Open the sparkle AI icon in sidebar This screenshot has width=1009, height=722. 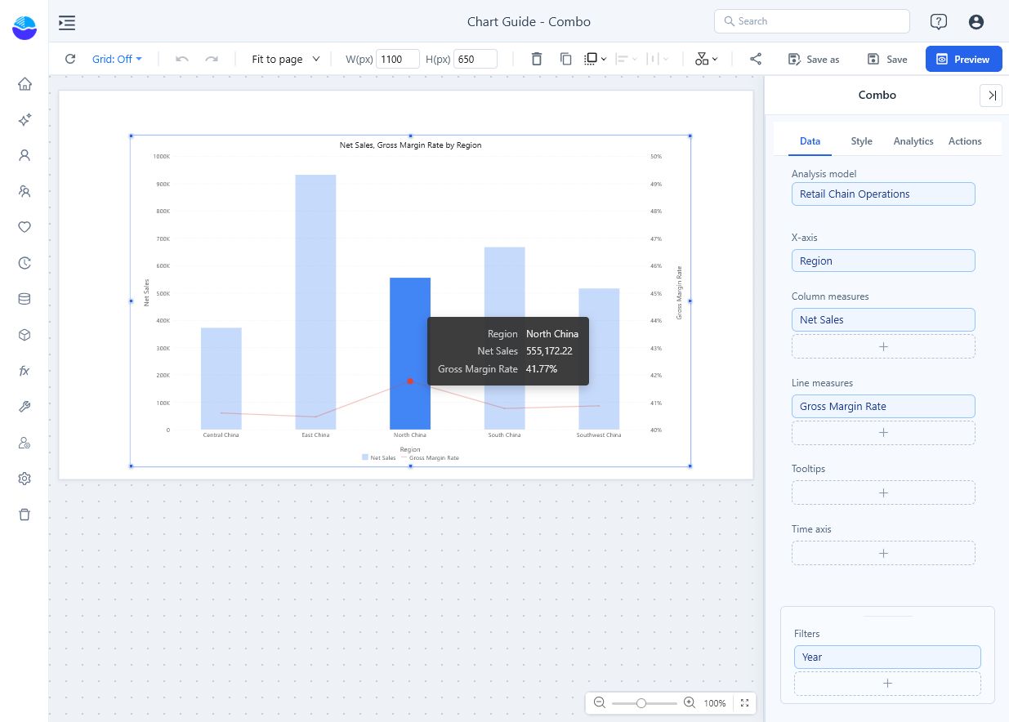[25, 120]
